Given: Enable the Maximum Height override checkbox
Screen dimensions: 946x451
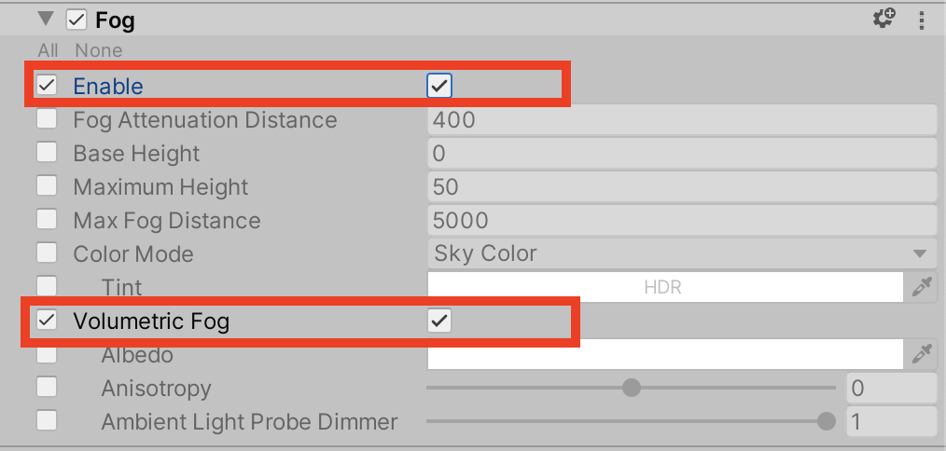Looking at the screenshot, I should click(47, 186).
